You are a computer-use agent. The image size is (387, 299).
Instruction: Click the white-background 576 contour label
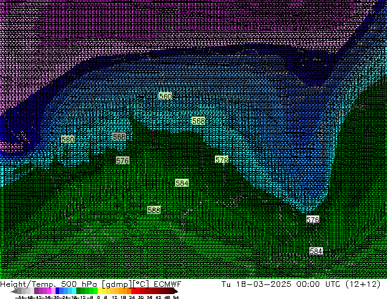pyautogui.click(x=313, y=219)
